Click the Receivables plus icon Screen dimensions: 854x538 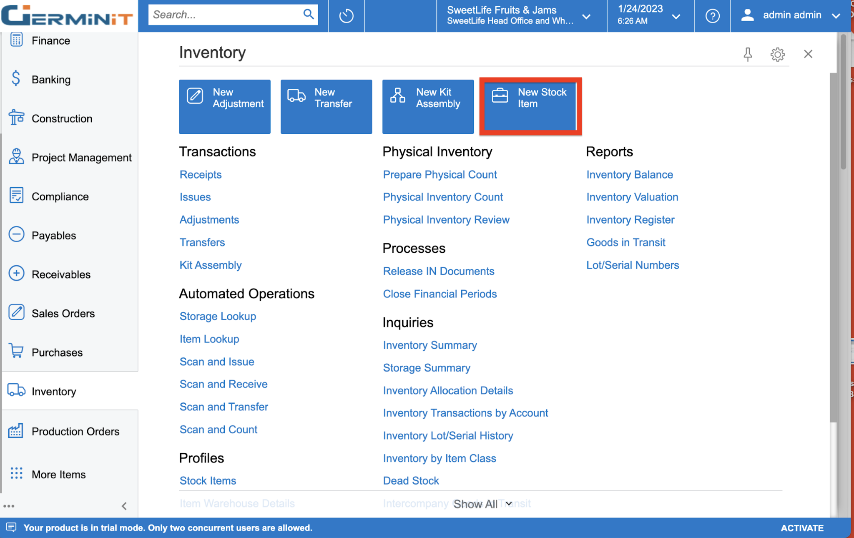16,274
